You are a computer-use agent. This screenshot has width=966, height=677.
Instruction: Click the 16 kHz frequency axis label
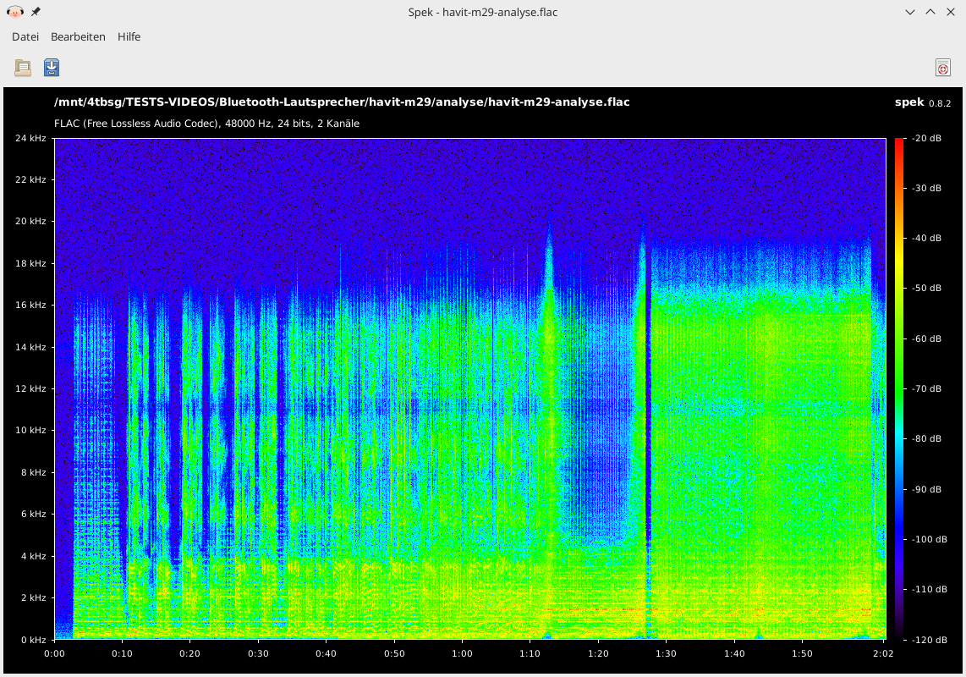pos(30,305)
